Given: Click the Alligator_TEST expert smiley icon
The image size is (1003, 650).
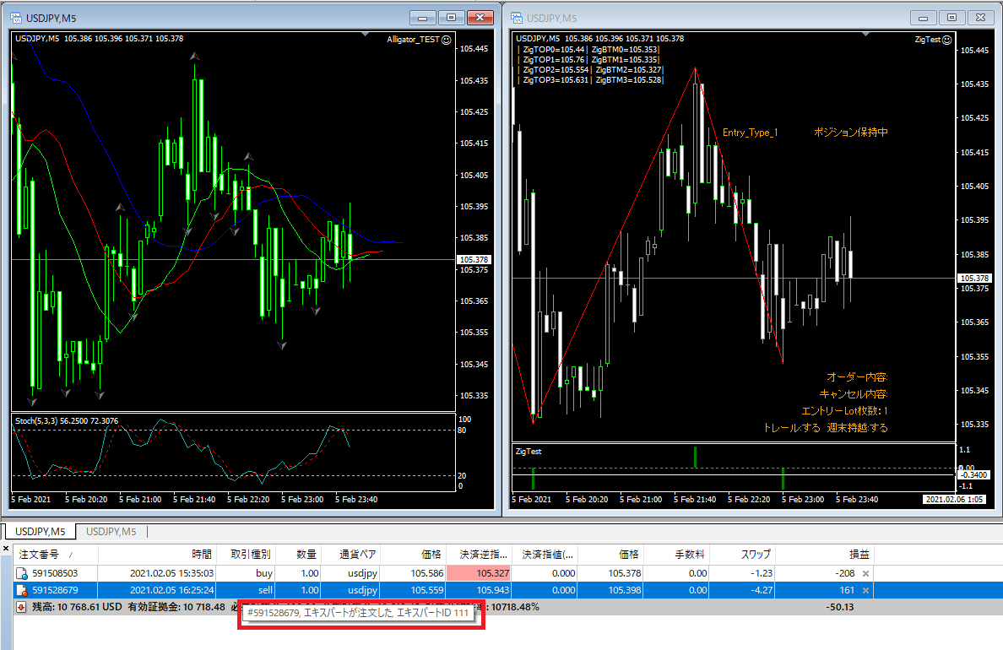Looking at the screenshot, I should pos(446,39).
